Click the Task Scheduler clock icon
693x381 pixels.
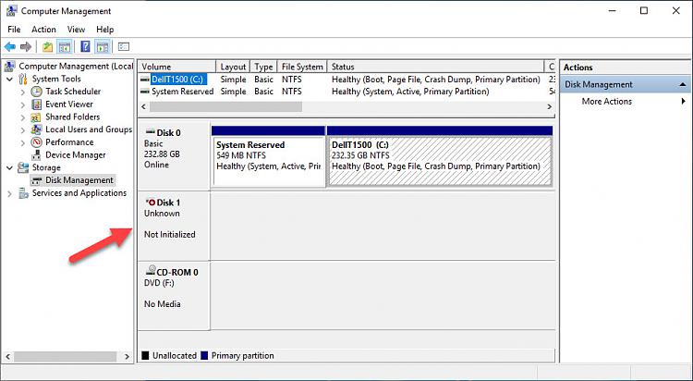click(x=36, y=92)
